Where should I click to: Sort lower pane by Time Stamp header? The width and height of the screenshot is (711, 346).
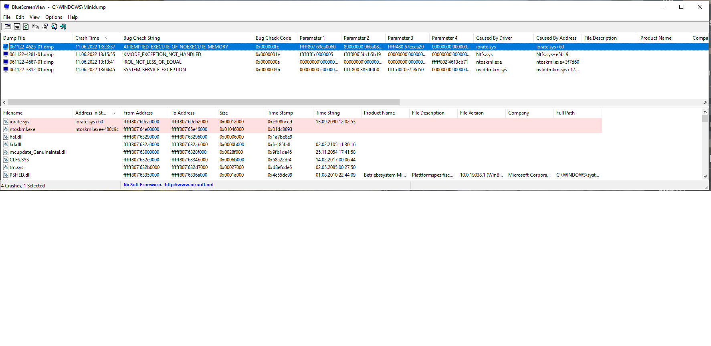point(289,113)
